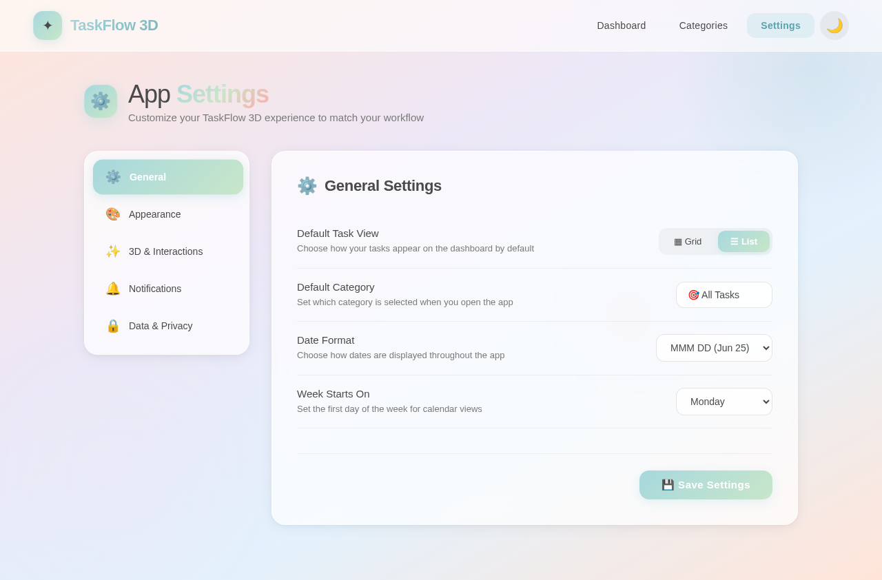Click the bell icon next to Notifications
This screenshot has height=580, width=882.
tap(112, 289)
